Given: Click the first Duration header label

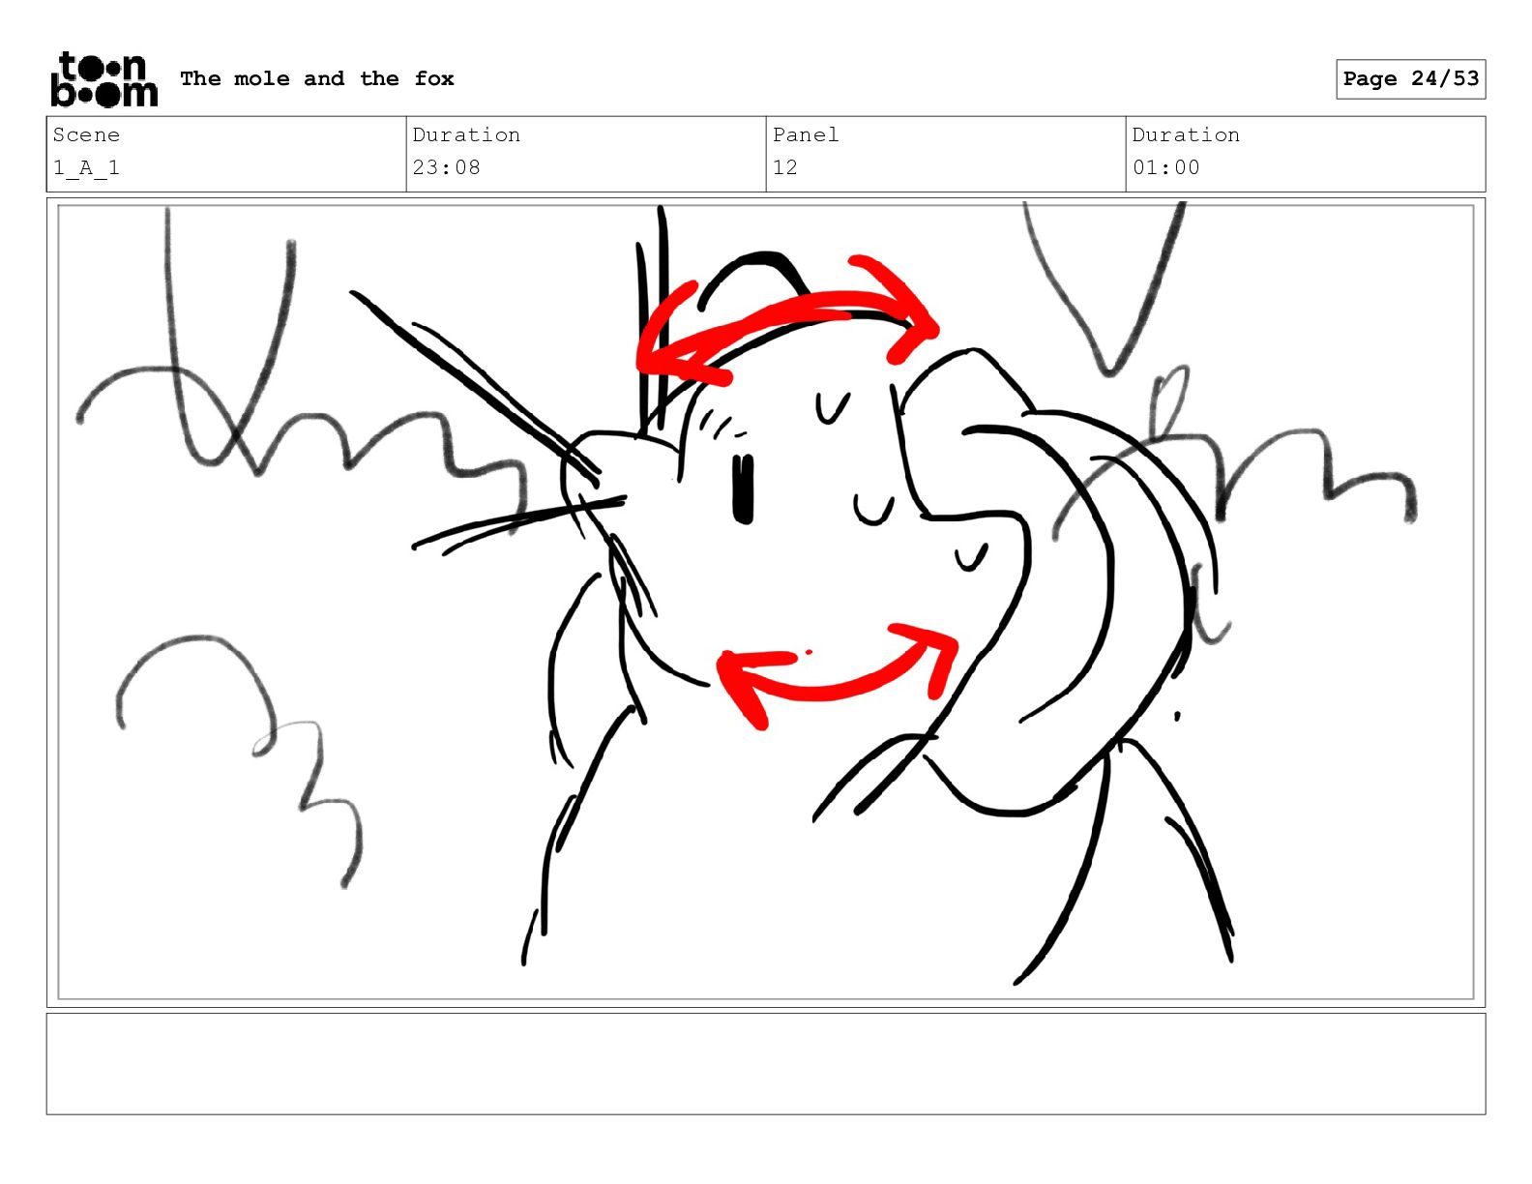Looking at the screenshot, I should tap(466, 134).
